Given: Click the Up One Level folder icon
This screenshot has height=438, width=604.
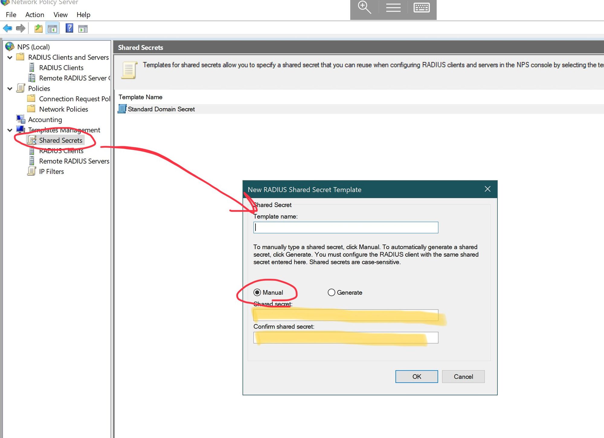Looking at the screenshot, I should coord(38,29).
